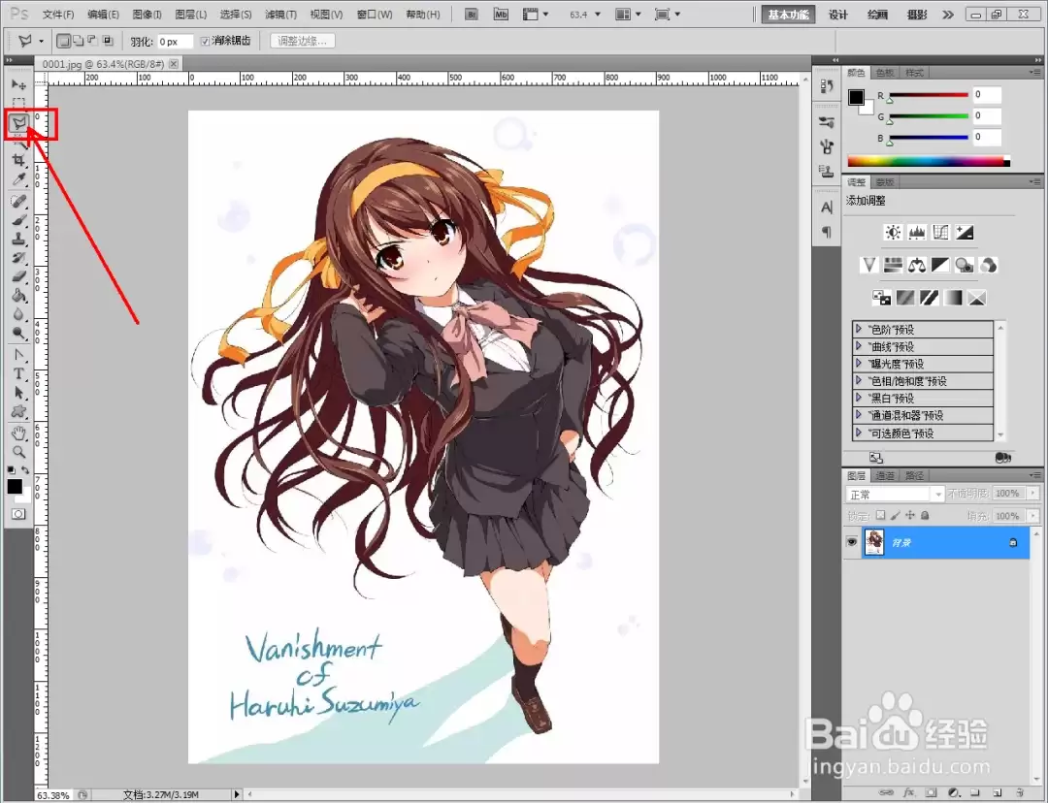Select the Rectangular Marquee tool
This screenshot has height=803, width=1048.
point(18,103)
